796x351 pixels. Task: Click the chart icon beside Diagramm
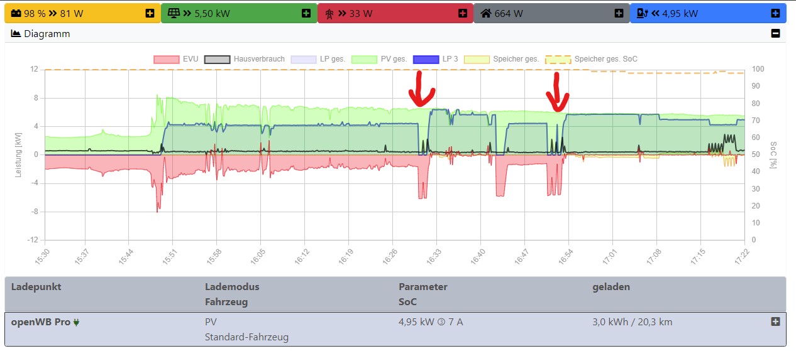16,34
